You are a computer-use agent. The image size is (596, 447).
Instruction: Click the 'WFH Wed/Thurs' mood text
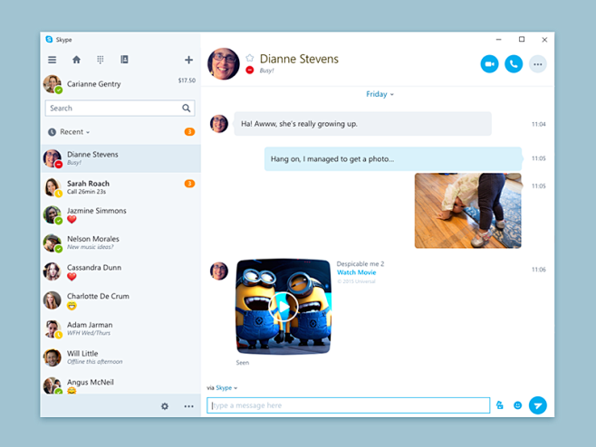[x=89, y=333]
